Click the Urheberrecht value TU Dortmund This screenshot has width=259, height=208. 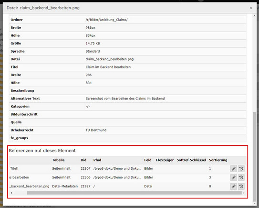point(96,130)
